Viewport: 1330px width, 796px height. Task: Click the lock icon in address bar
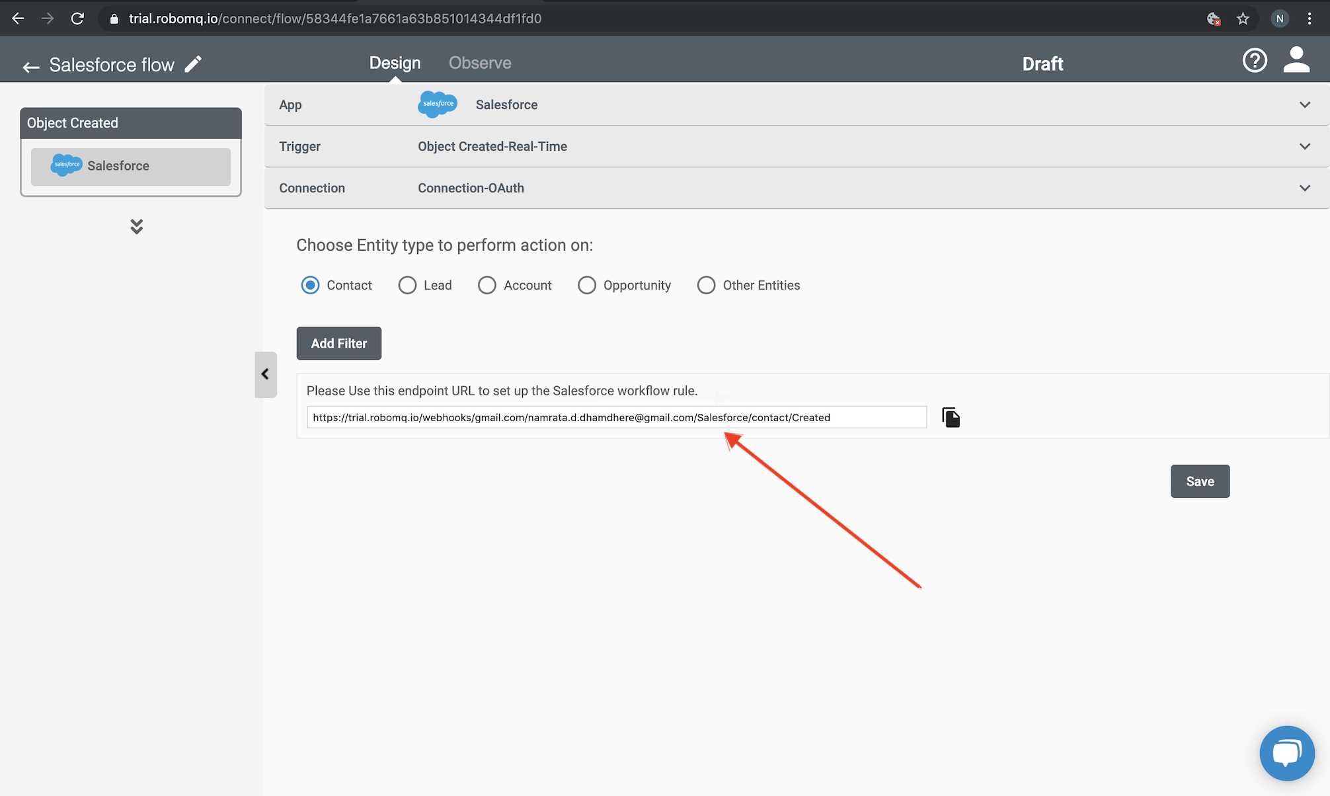click(x=114, y=19)
